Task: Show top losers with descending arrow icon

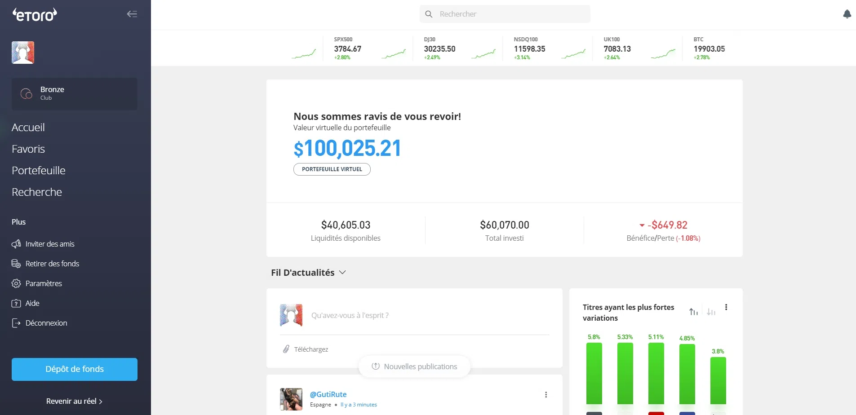Action: tap(711, 312)
